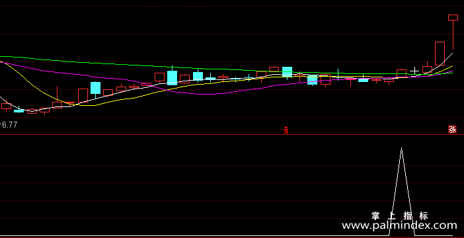Select the green moving average line
This screenshot has height=238, width=464.
click(x=207, y=67)
